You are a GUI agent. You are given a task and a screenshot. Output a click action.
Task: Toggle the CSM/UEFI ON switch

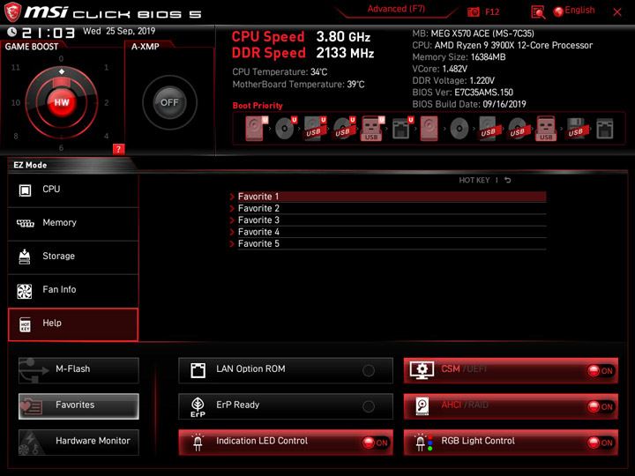(x=601, y=371)
